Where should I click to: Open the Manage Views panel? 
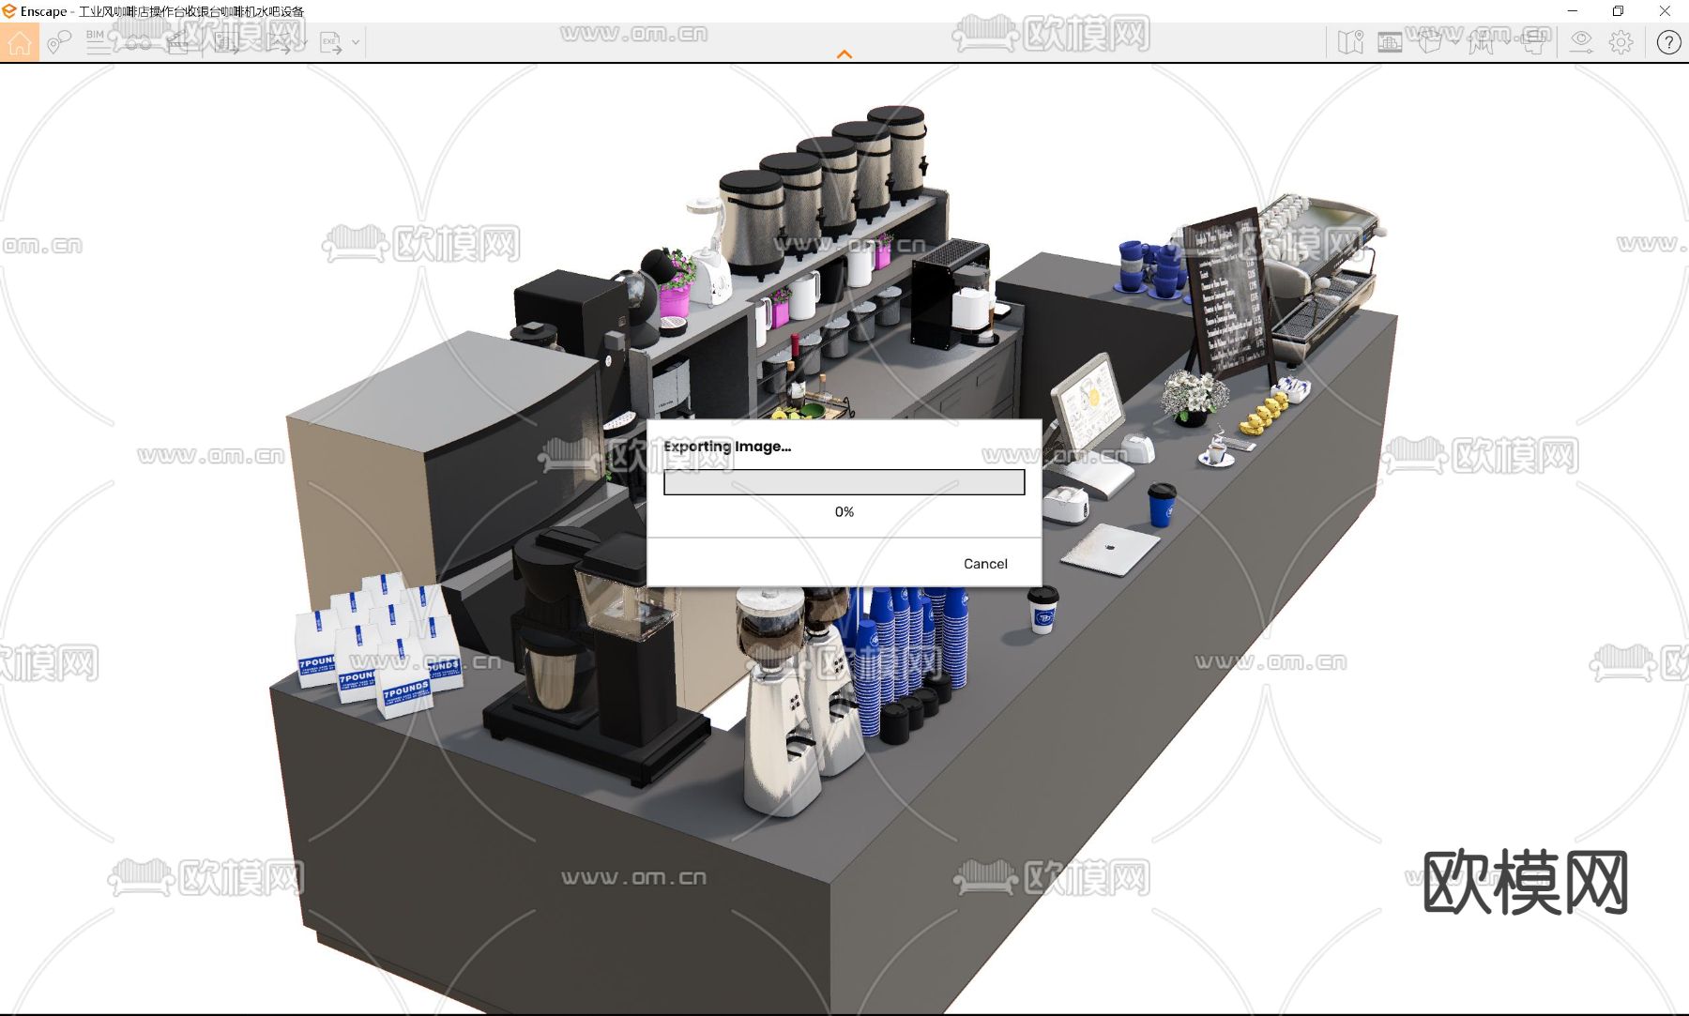[59, 43]
